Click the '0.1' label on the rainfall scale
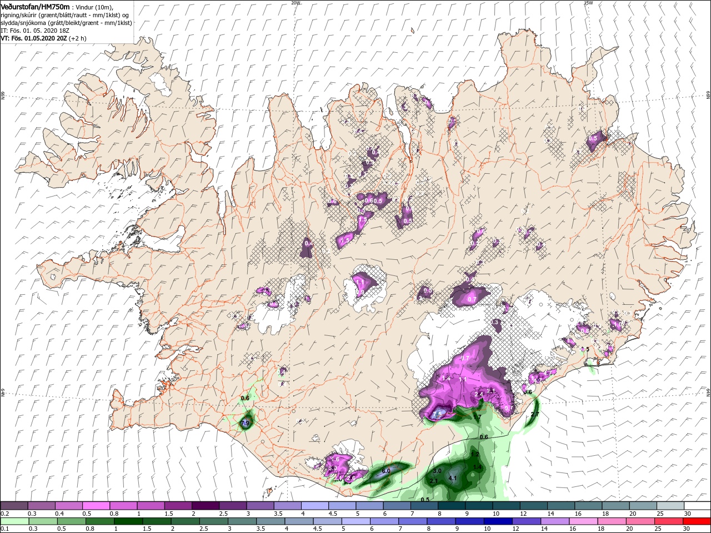Viewport: 711px width, 533px height. [x=4, y=529]
